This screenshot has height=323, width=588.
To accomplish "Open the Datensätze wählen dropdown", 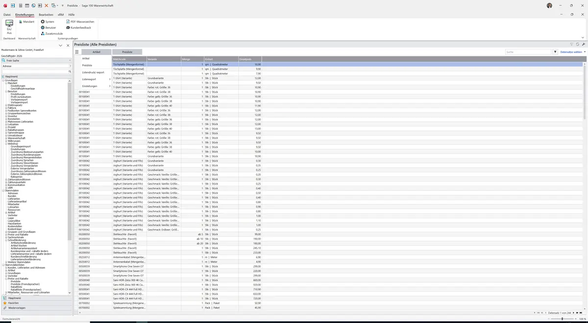I will point(572,52).
